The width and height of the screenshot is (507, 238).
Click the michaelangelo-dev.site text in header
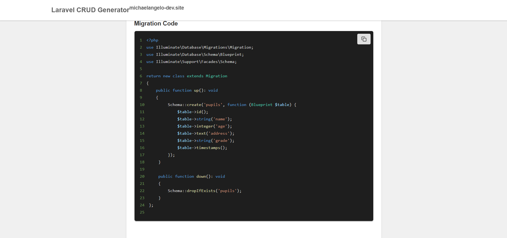tap(157, 8)
